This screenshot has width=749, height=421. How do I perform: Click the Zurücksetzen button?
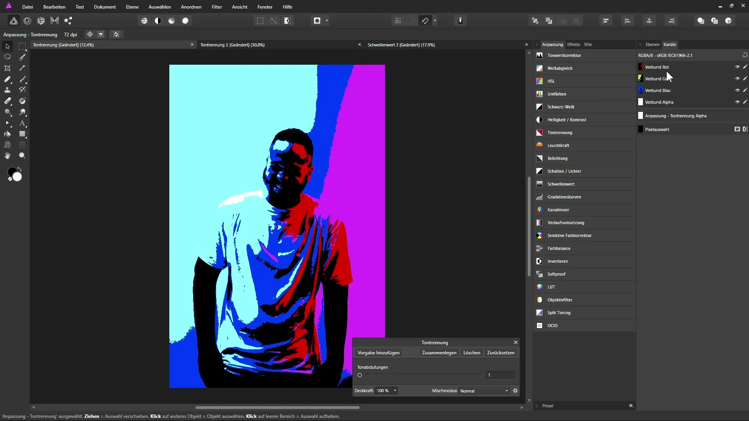click(501, 353)
